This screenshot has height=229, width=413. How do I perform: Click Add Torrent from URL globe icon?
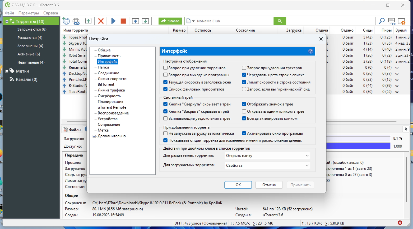66,21
